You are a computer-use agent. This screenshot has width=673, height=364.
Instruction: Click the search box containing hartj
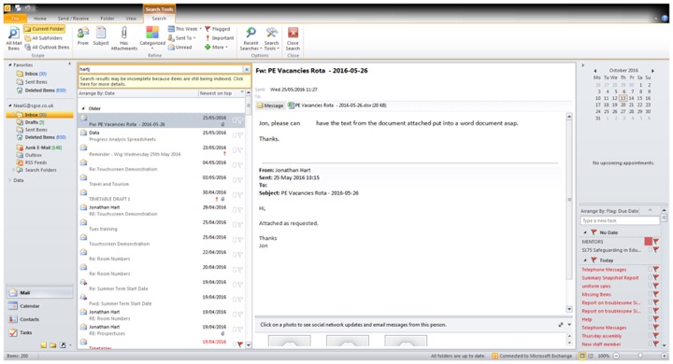click(161, 69)
